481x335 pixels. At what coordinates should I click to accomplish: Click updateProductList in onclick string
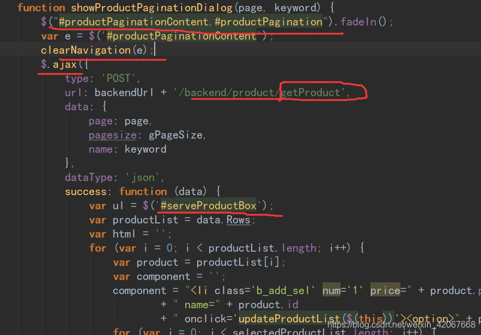pos(289,319)
